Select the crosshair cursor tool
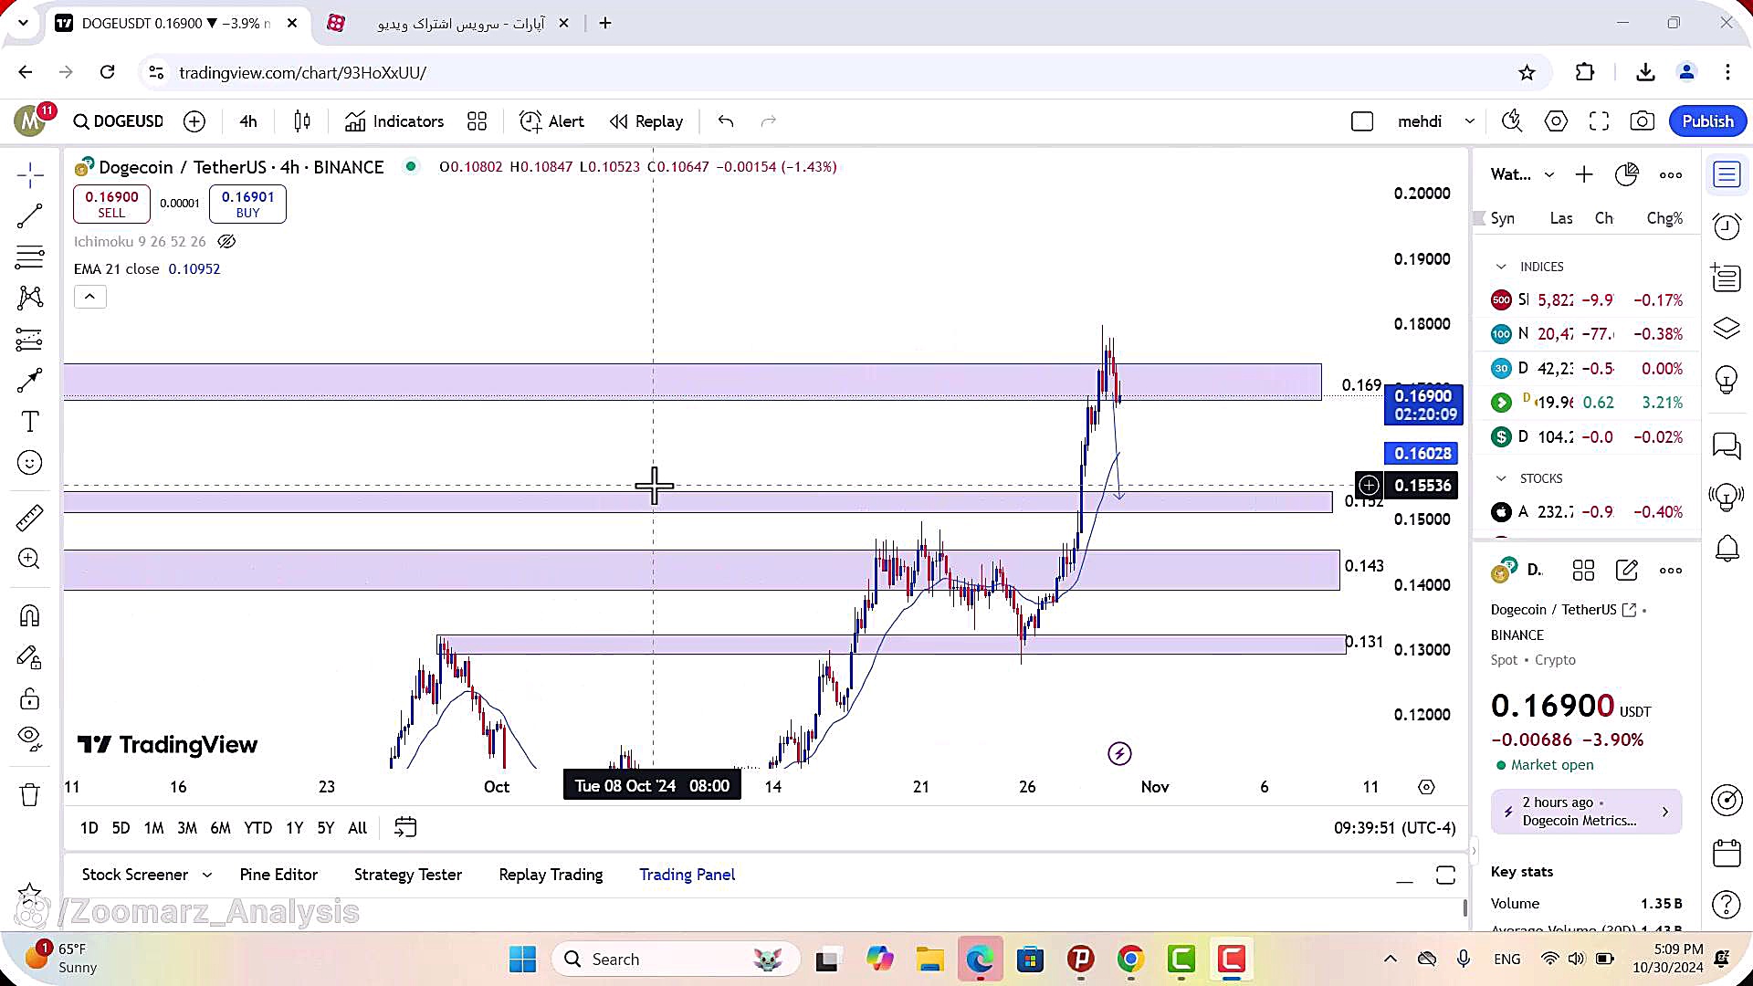Screen dimensions: 1753x986 tap(30, 175)
